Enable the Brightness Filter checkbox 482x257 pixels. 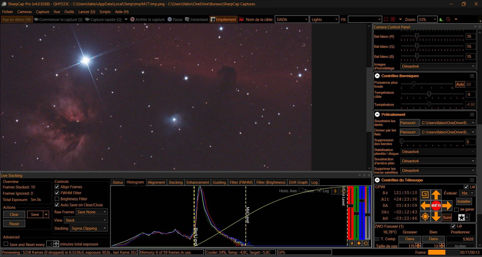coord(57,199)
